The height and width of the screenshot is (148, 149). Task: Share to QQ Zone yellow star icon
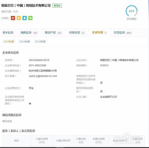pos(19,18)
